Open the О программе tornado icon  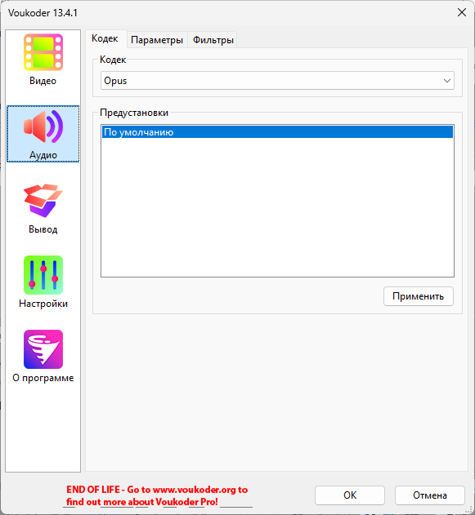pyautogui.click(x=43, y=349)
